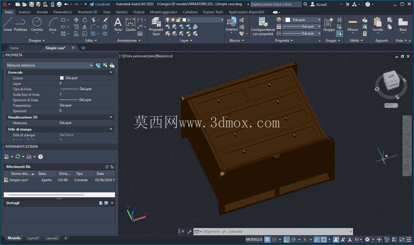Viewport: 414px width, 245px height.
Task: Click Accedi to sign in
Action: click(319, 4)
